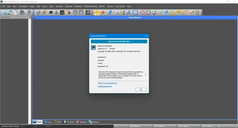Toggle the eye visibility icon
This screenshot has width=238, height=128.
(51, 13)
